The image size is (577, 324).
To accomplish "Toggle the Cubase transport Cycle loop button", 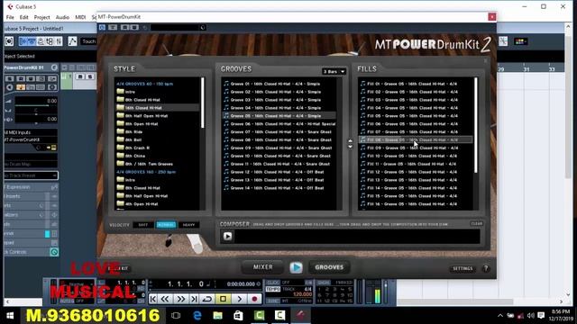I will click(207, 299).
